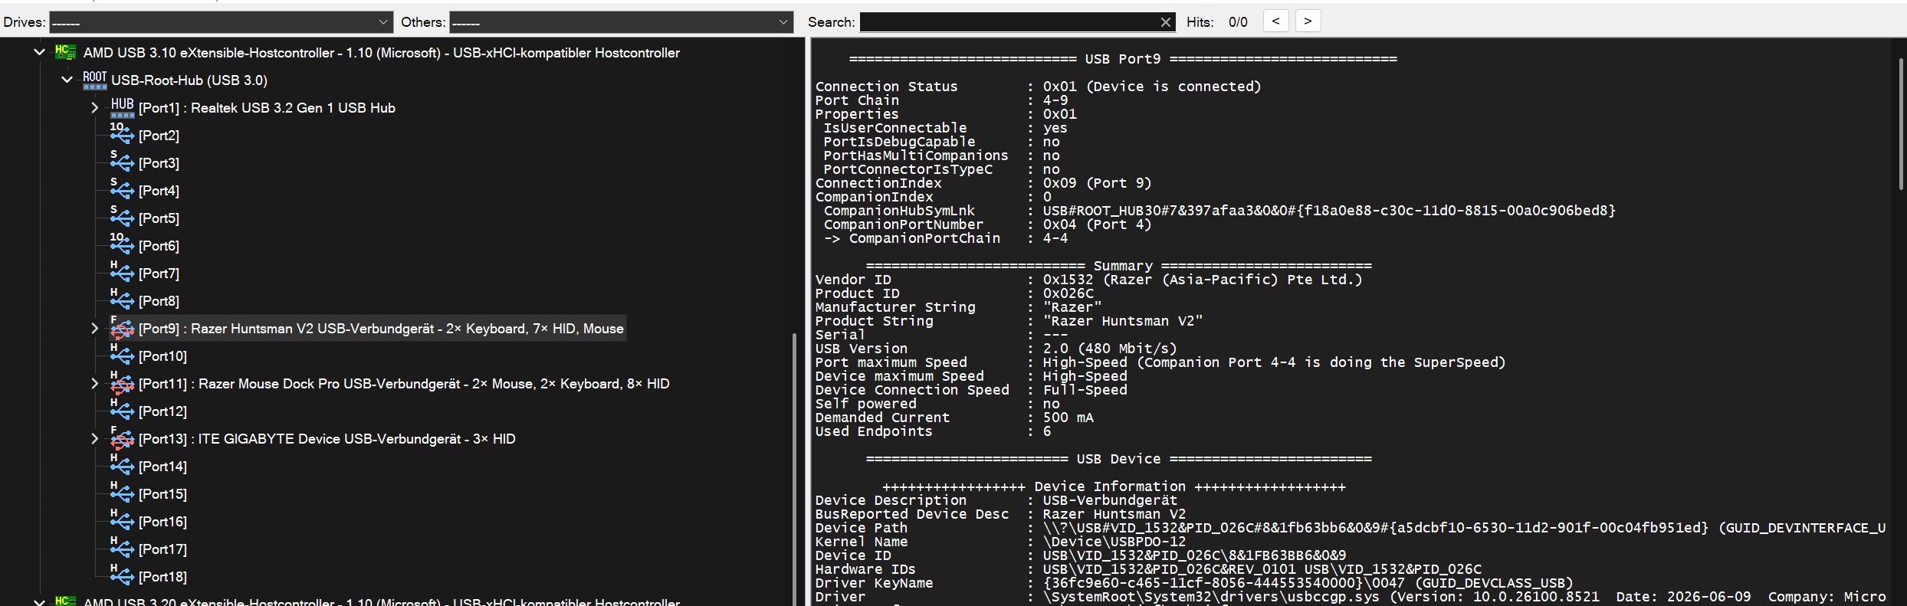Select the [Port14] tree row
Viewport: 1907px width, 606px height.
(162, 466)
